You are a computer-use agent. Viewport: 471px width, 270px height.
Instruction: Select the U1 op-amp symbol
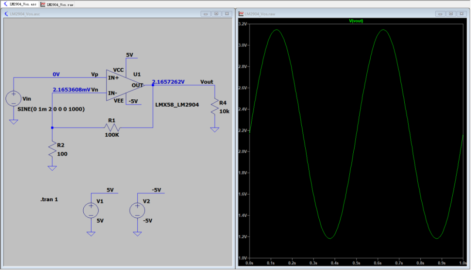pyautogui.click(x=125, y=85)
